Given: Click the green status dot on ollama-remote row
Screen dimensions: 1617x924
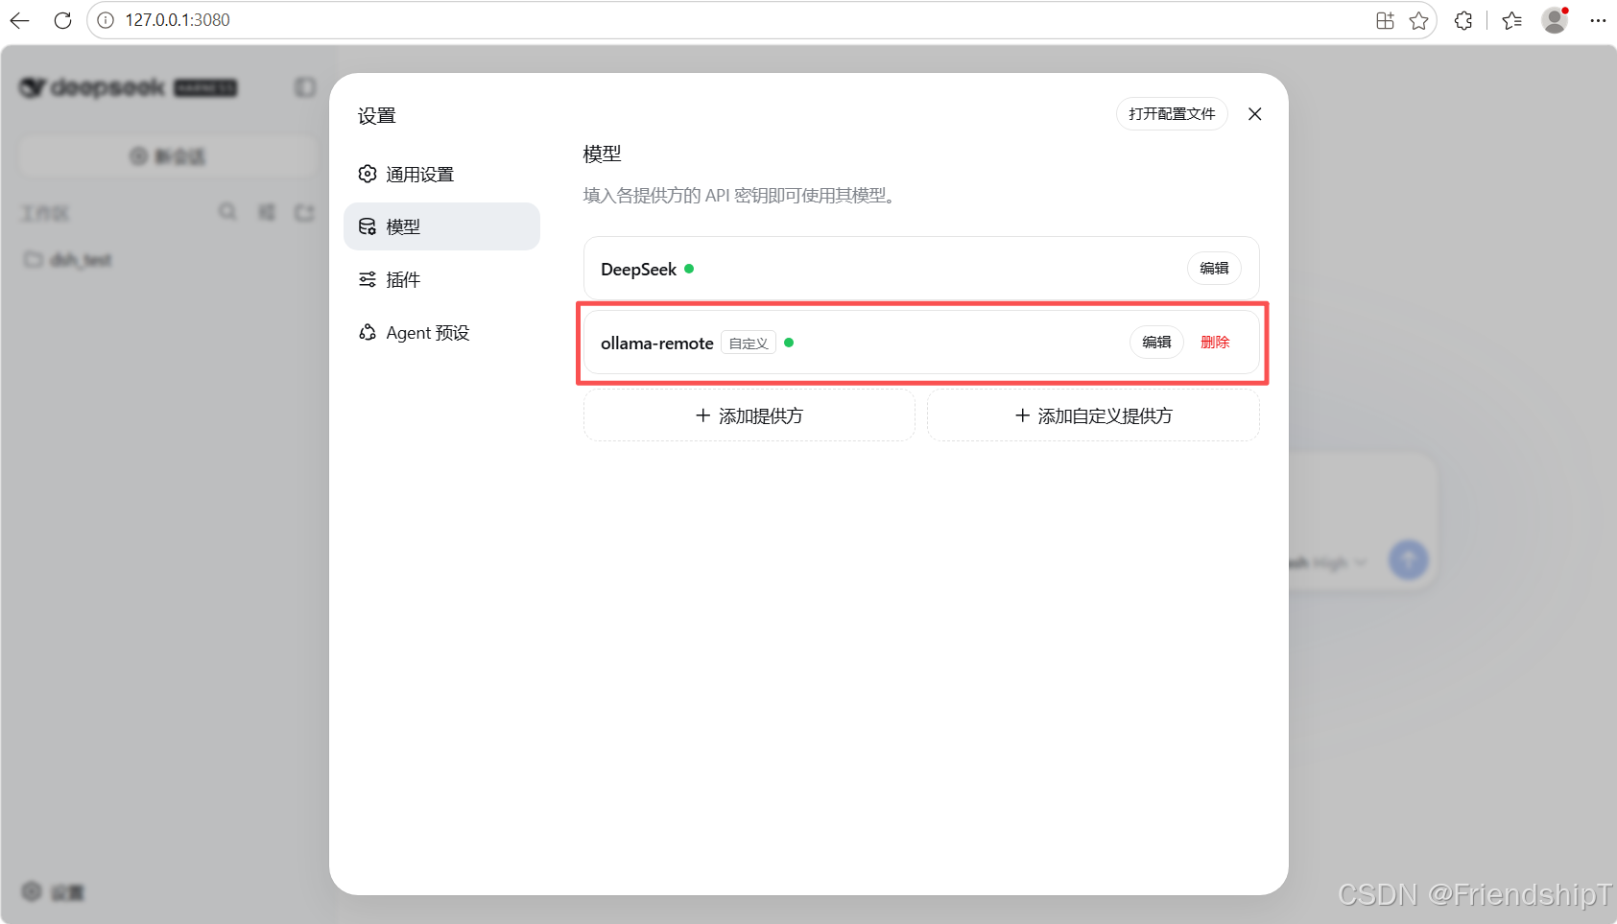Looking at the screenshot, I should [789, 343].
